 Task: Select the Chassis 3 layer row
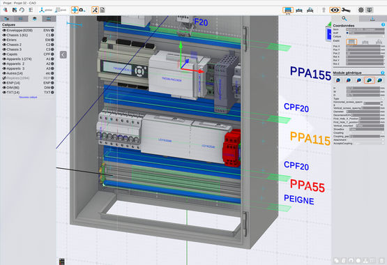pos(28,50)
